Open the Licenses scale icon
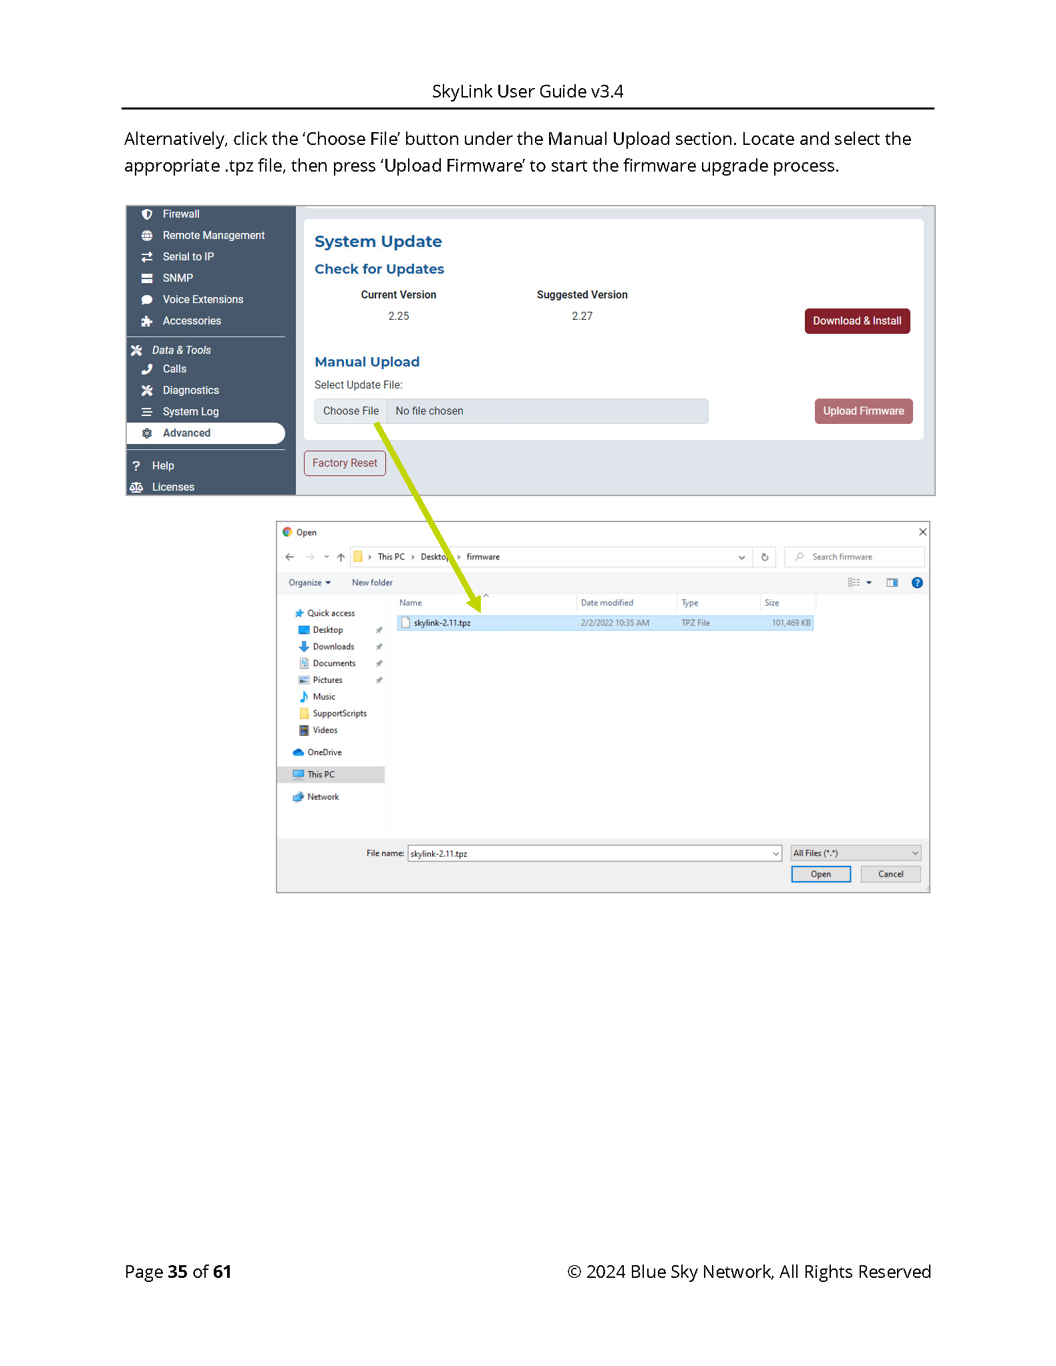The height and width of the screenshot is (1366, 1056). click(x=136, y=487)
